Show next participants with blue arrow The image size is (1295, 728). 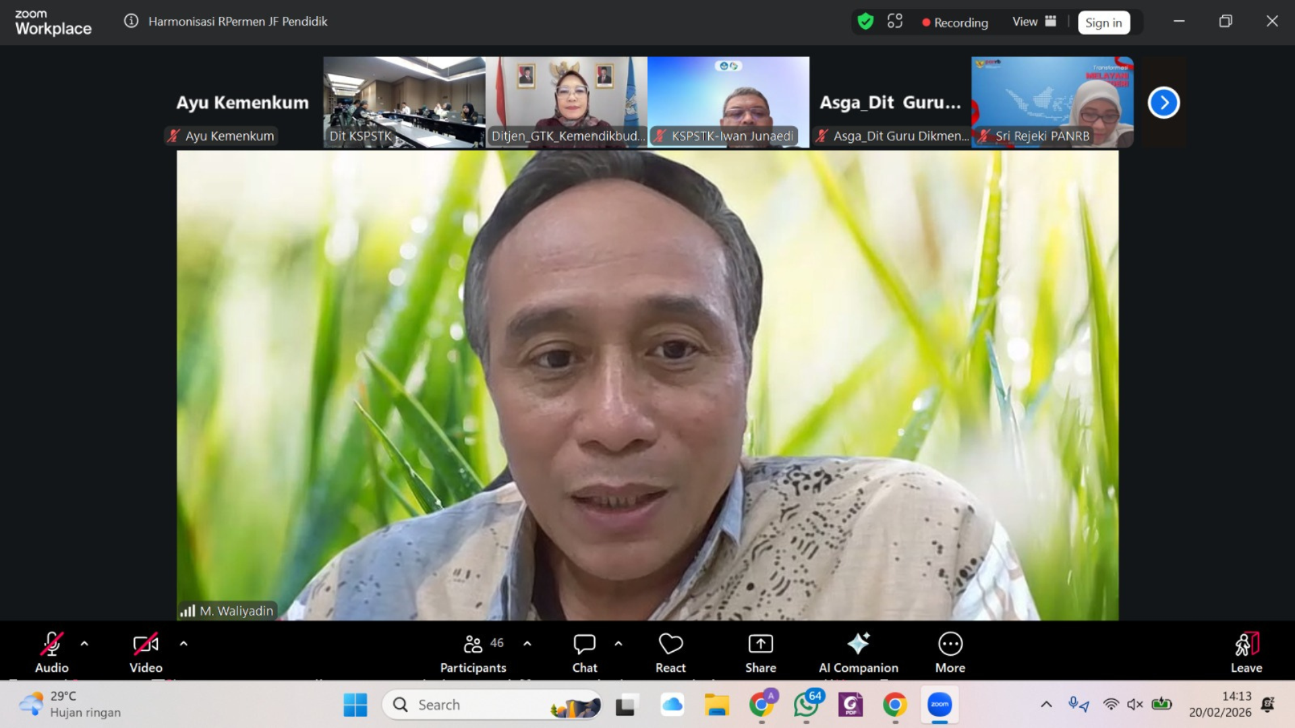1163,102
